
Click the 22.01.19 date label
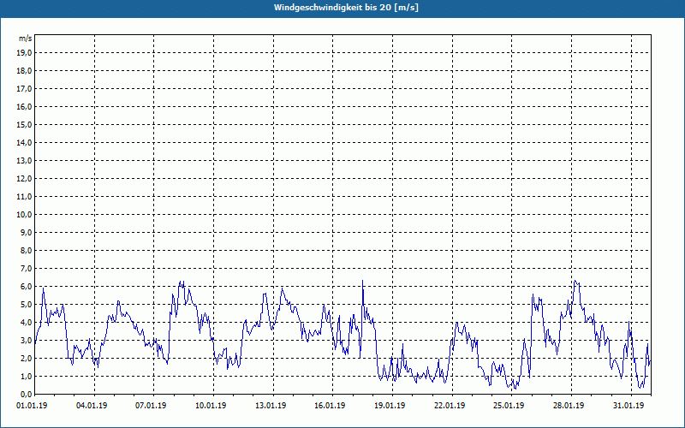(450, 406)
